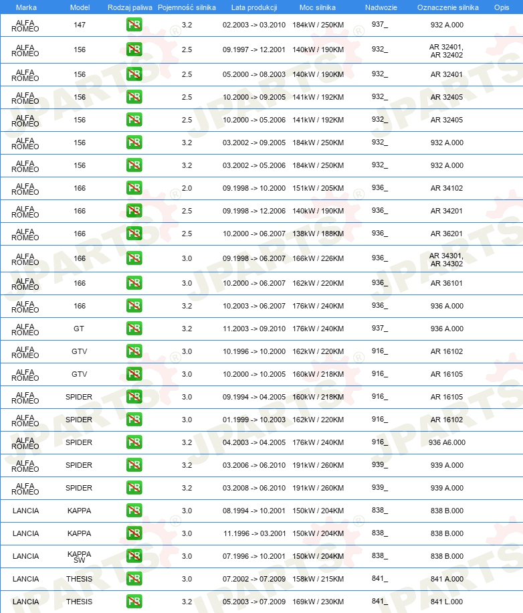This screenshot has height=613, width=523.
Task: Click fuel icon in 156 row 03.2002 -> 05.2006
Action: coord(134,165)
